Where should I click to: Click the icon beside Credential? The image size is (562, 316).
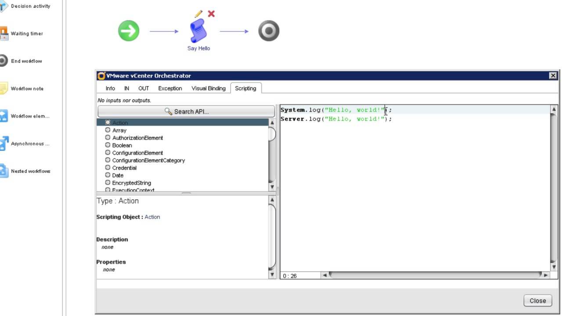pyautogui.click(x=108, y=167)
